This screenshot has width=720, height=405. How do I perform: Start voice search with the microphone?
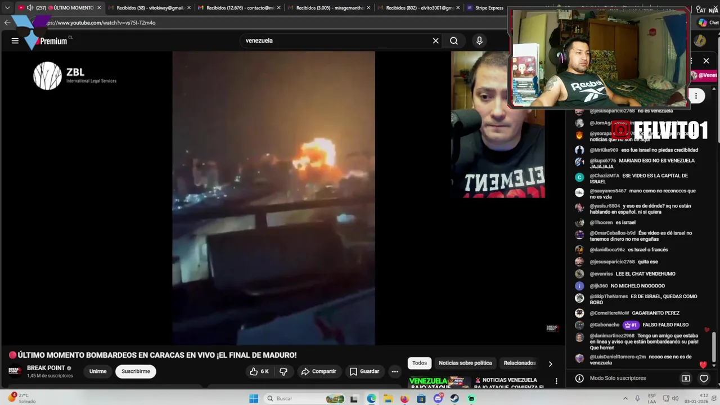click(479, 40)
